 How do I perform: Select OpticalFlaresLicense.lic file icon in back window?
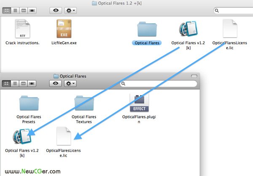tap(230, 28)
